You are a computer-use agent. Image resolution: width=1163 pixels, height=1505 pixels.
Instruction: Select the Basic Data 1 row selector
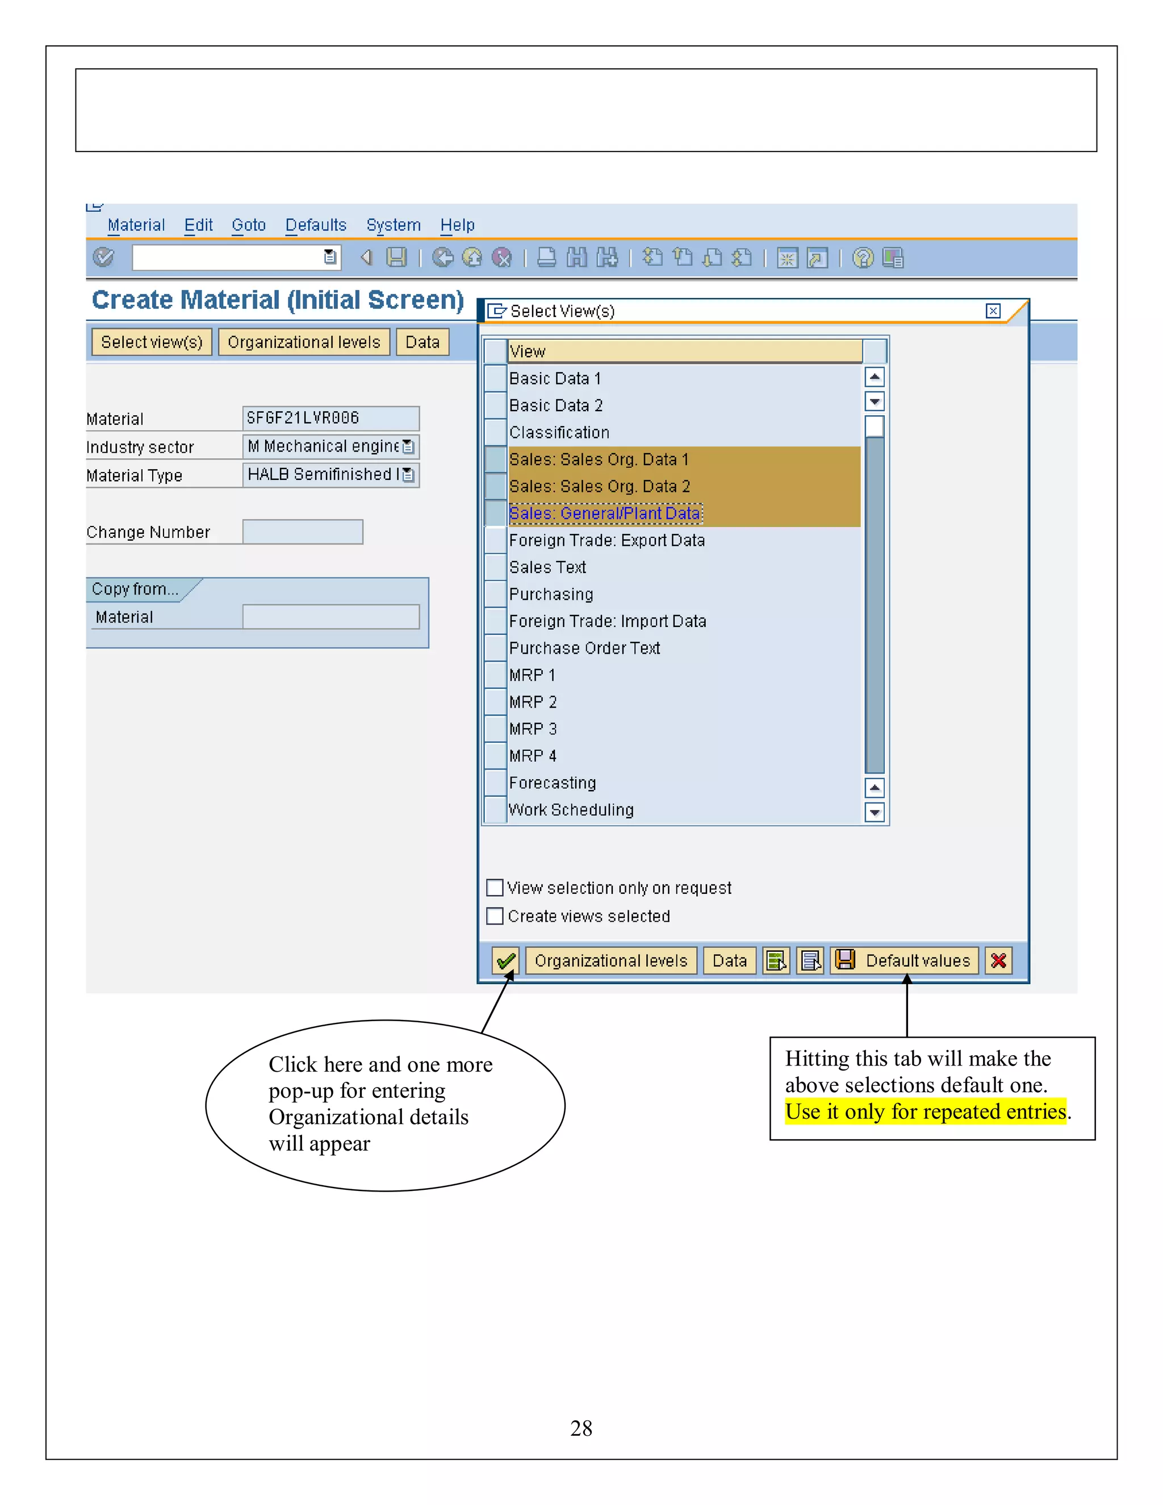495,378
